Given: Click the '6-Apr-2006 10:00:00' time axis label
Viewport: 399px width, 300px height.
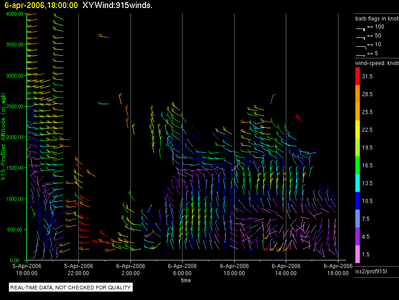Looking at the screenshot, I should point(234,269).
